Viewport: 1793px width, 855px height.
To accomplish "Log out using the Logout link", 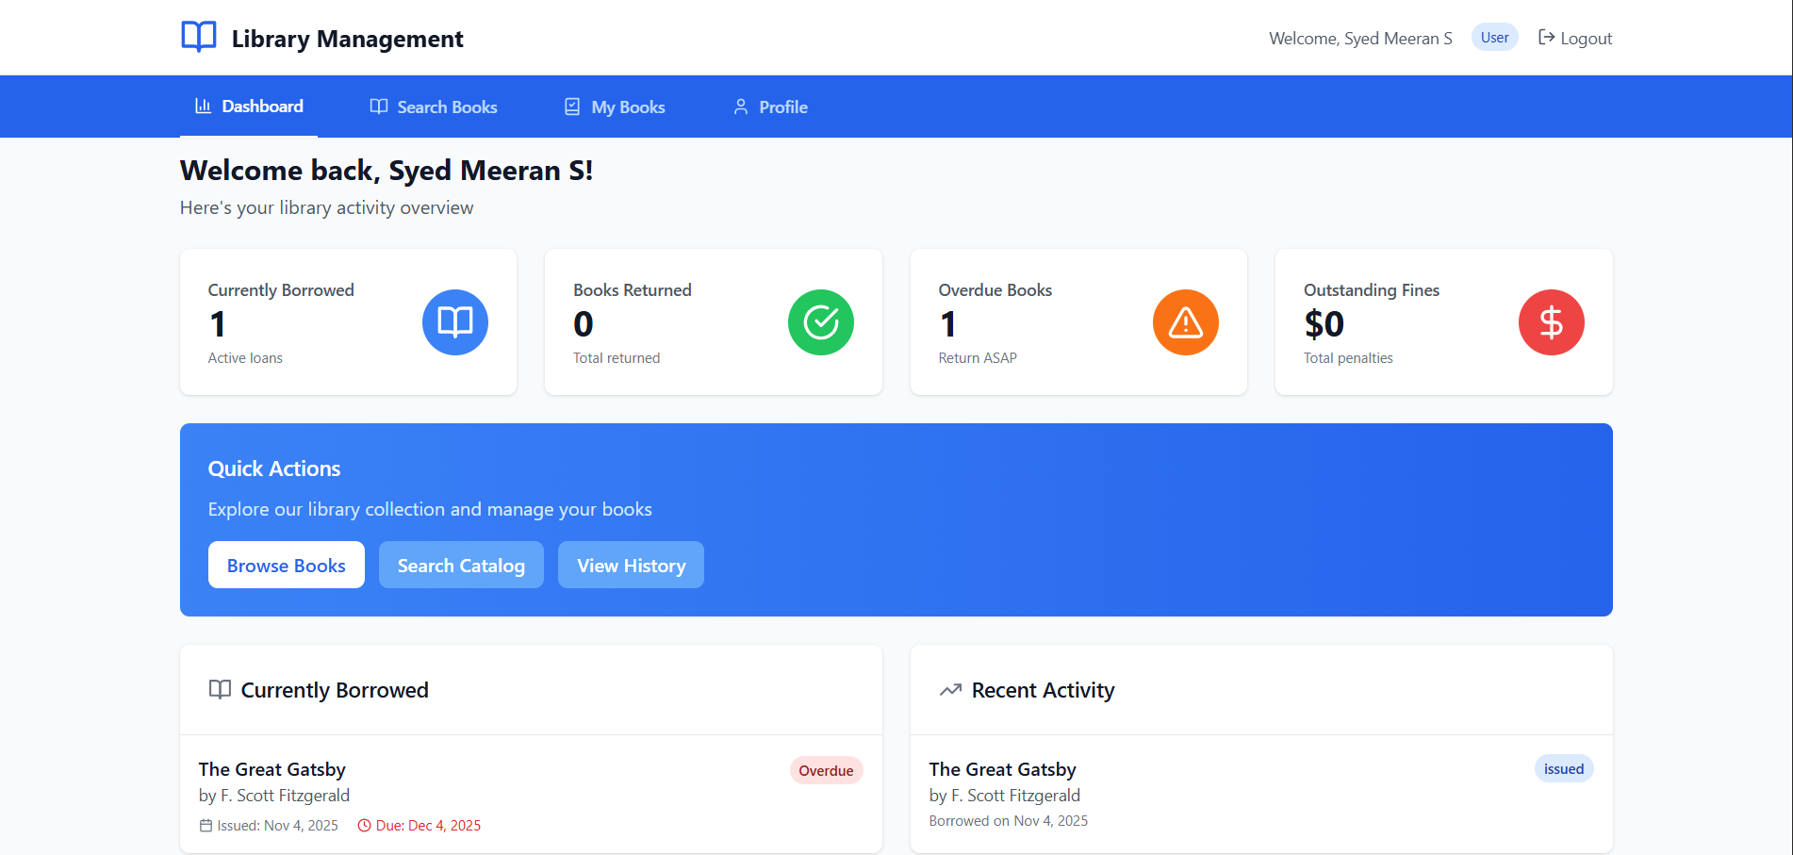I will tap(1575, 39).
